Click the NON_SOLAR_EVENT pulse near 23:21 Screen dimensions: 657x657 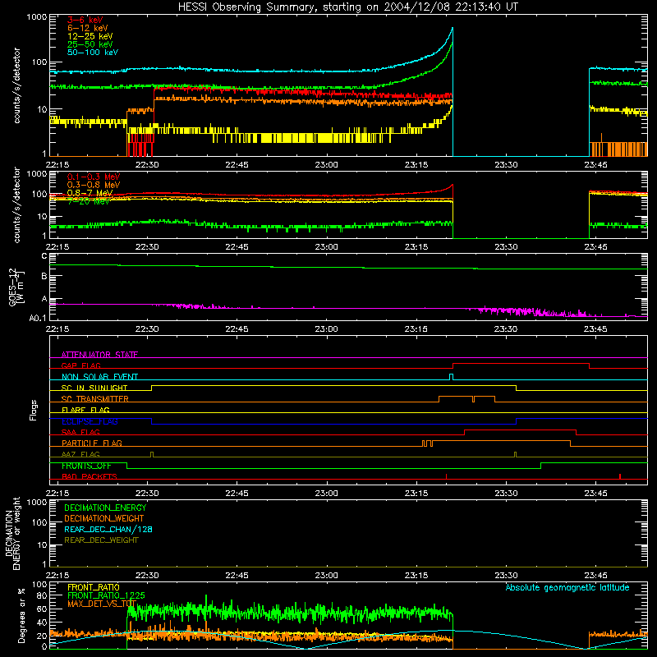click(x=451, y=377)
